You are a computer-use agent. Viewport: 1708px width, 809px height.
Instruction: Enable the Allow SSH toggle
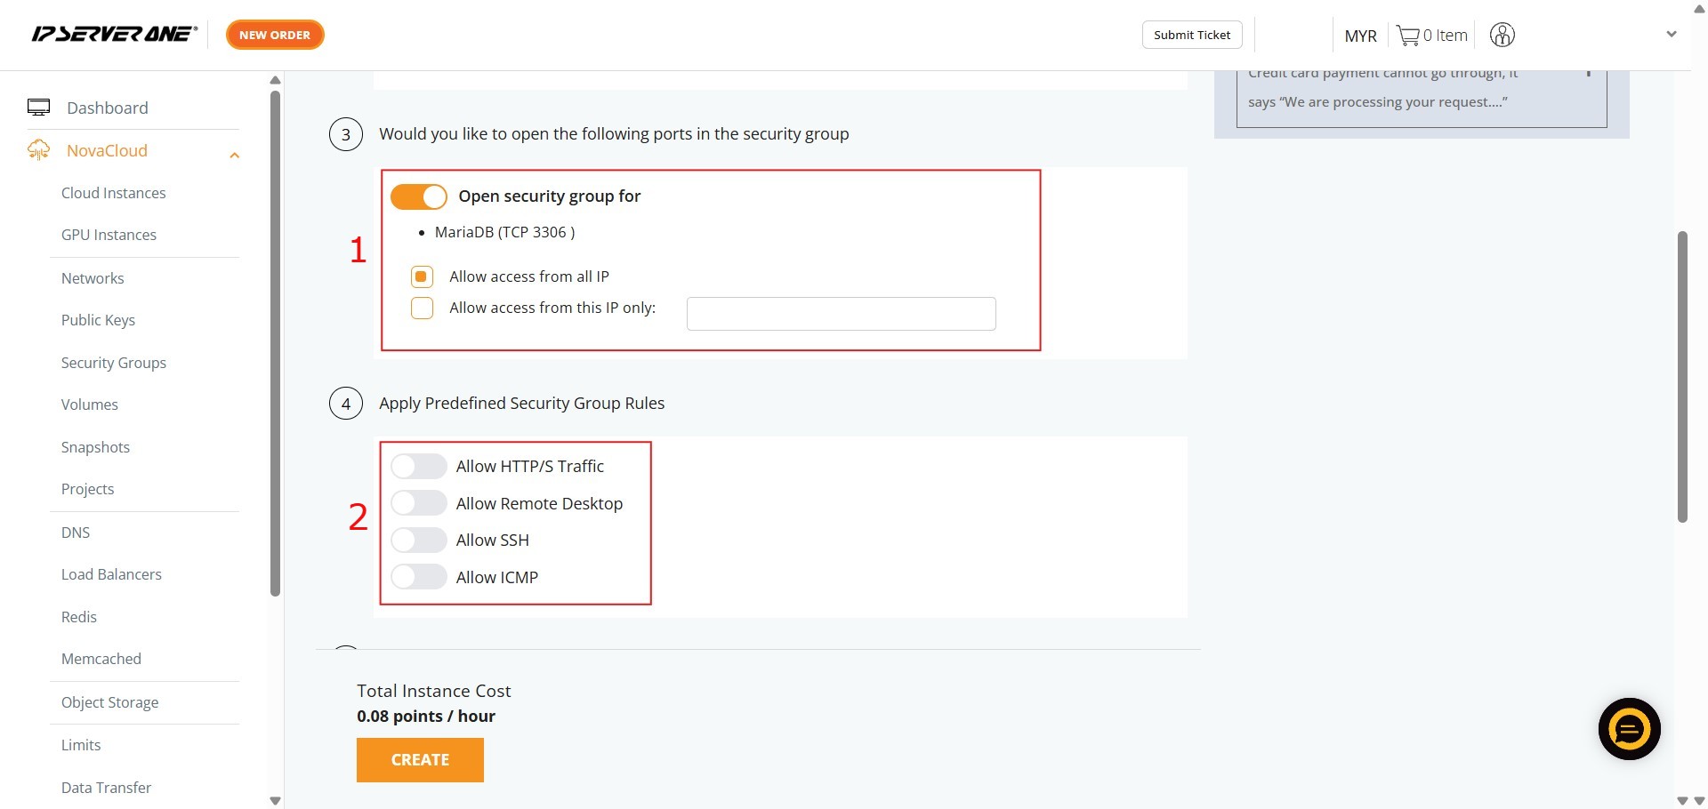click(x=419, y=541)
